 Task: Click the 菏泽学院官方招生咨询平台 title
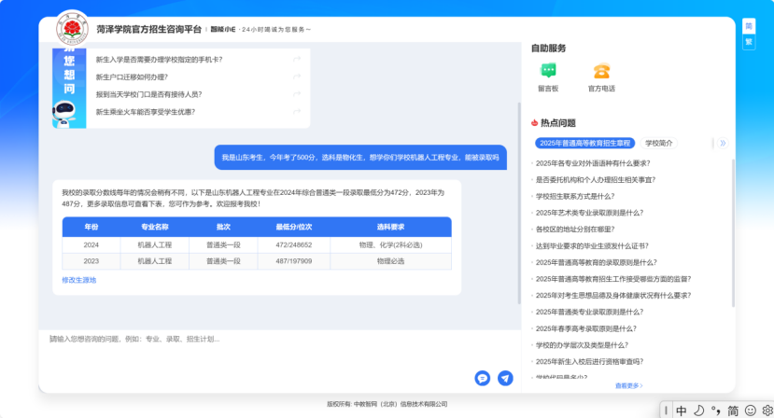[x=148, y=29]
